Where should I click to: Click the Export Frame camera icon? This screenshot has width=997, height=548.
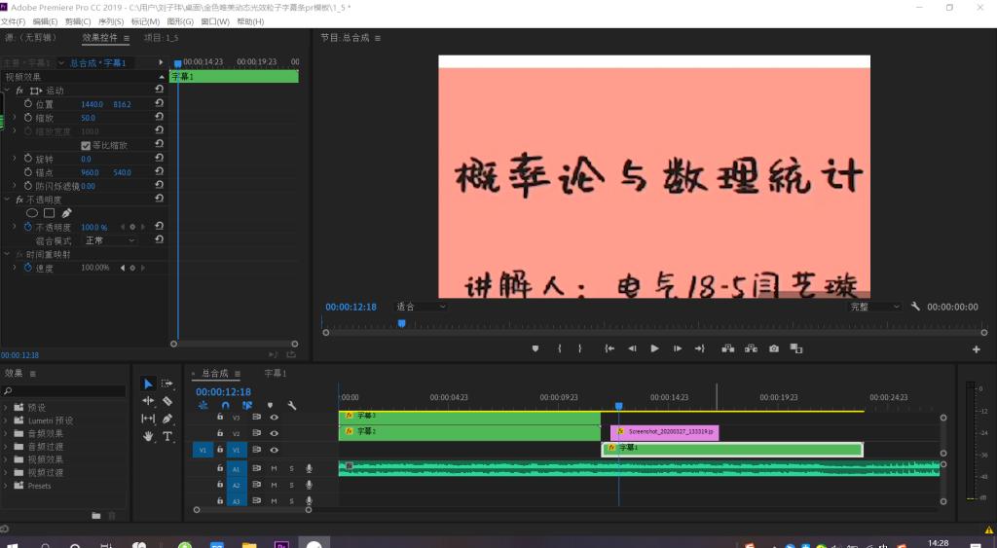773,348
